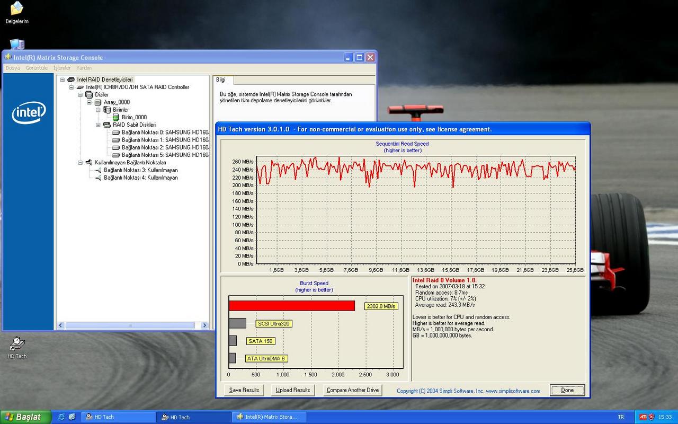Click the Done button in HD Tach

pos(567,390)
